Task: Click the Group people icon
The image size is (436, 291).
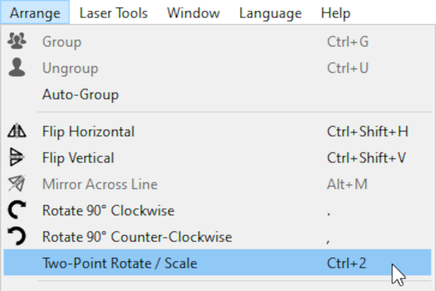Action: [x=17, y=41]
